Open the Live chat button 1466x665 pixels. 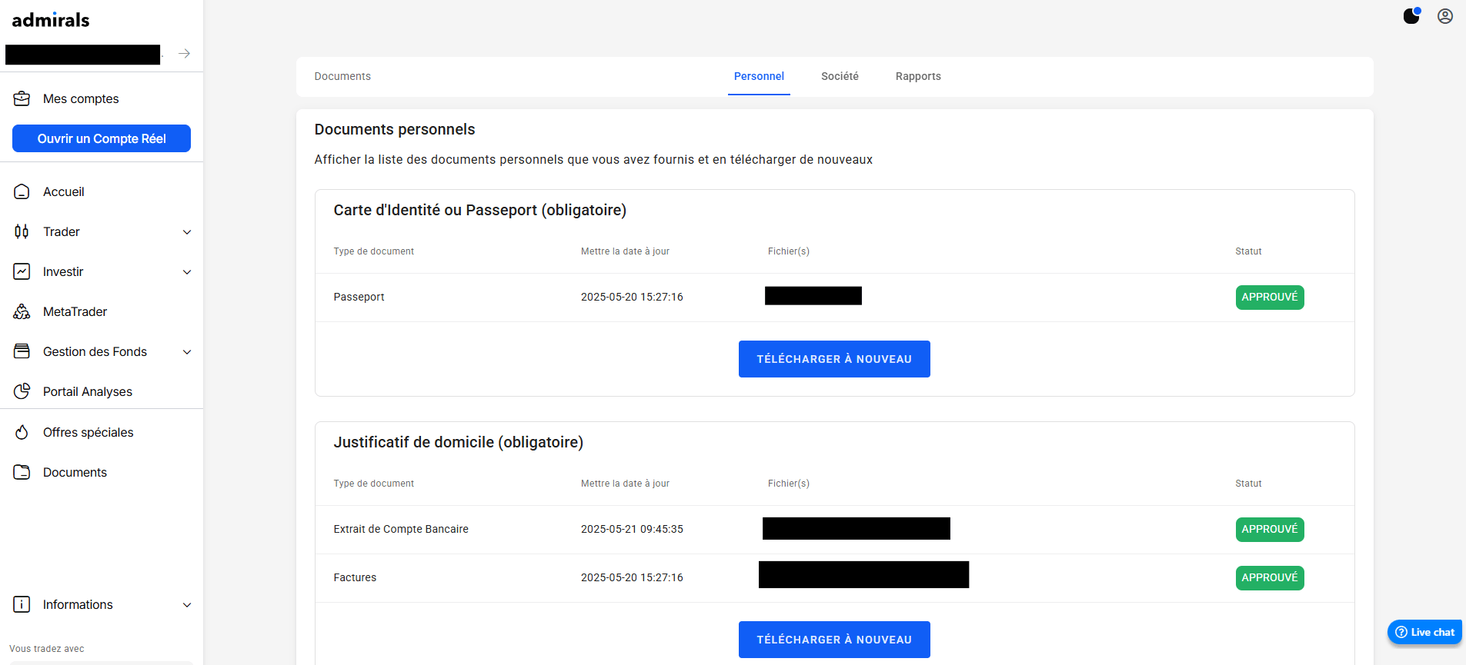[1424, 632]
